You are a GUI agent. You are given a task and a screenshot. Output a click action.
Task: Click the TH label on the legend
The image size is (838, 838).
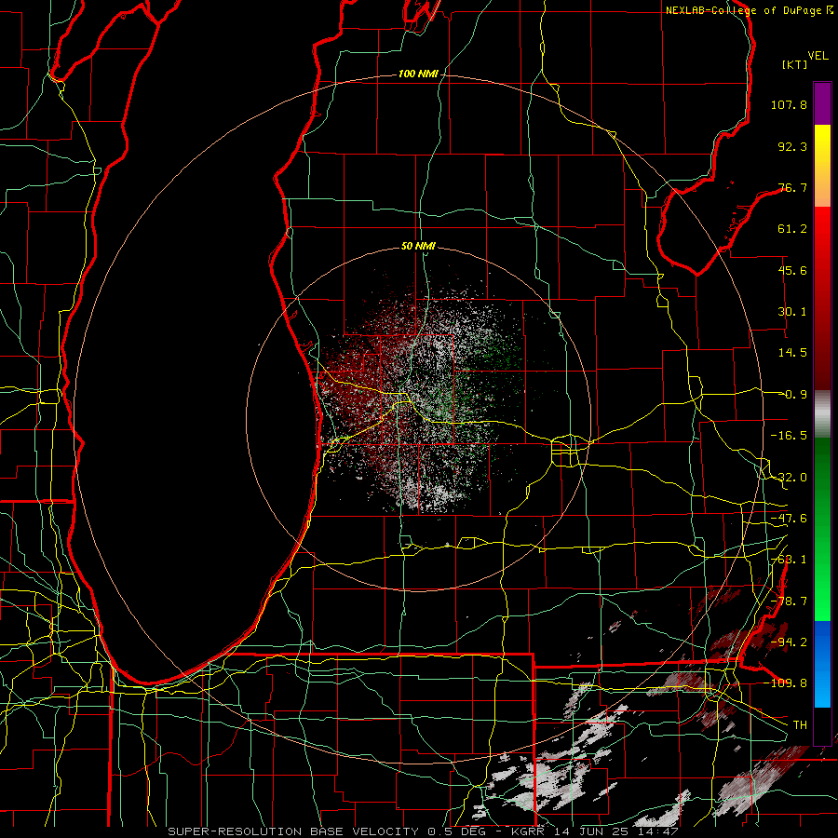pyautogui.click(x=800, y=725)
